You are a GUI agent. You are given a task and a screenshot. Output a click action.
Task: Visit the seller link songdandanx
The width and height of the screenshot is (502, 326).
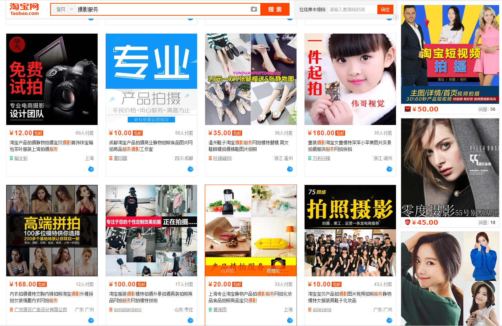[x=128, y=310]
